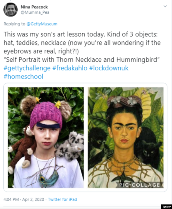Expand the tweet options chevron
Image resolution: width=172 pixels, height=209 pixels.
tap(165, 6)
